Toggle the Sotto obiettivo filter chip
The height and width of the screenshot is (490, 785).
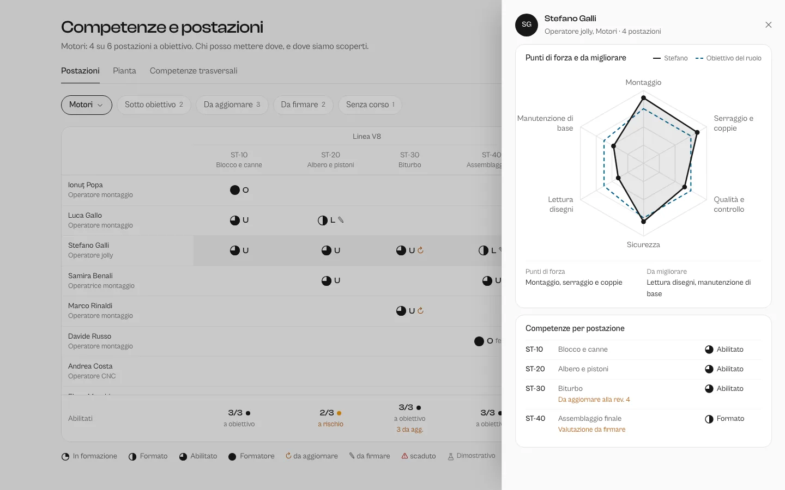point(154,105)
